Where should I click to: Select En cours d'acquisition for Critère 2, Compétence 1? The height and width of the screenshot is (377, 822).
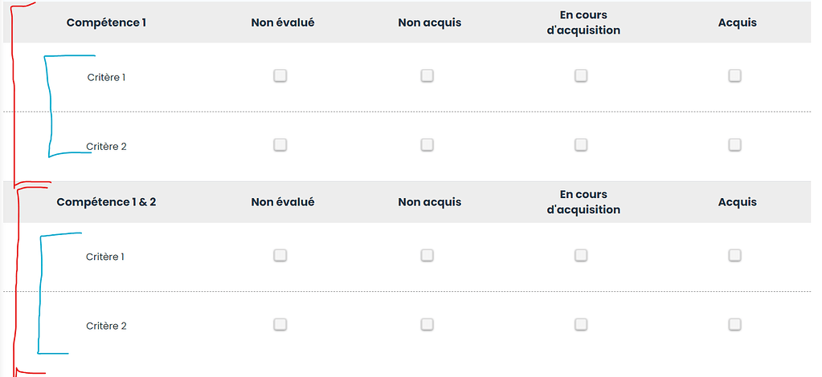point(580,145)
